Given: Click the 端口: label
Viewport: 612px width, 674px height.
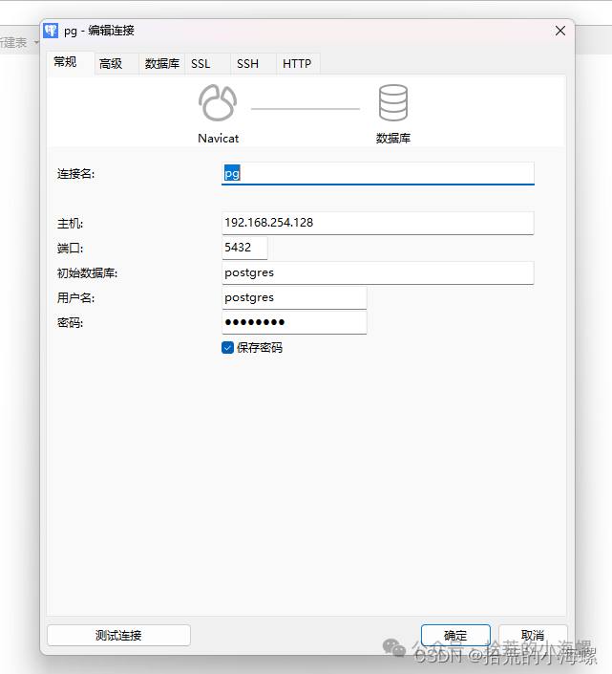Looking at the screenshot, I should [x=71, y=249].
